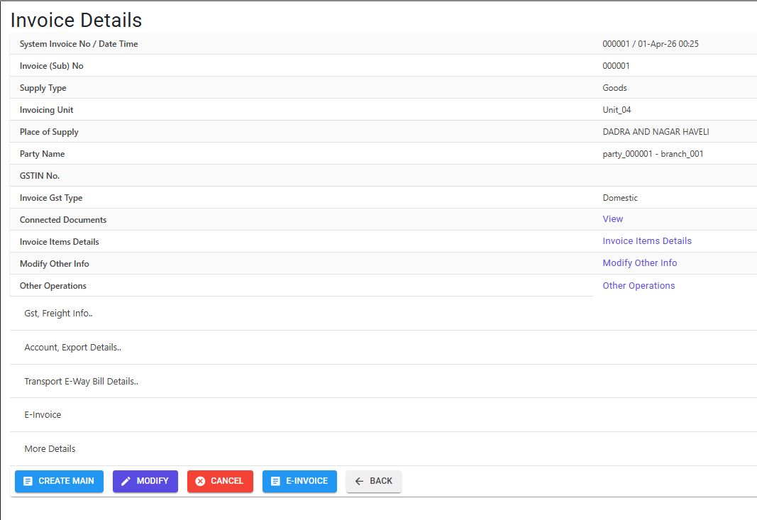This screenshot has height=520, width=757.
Task: Click the left arrow icon on Back button
Action: click(x=359, y=482)
